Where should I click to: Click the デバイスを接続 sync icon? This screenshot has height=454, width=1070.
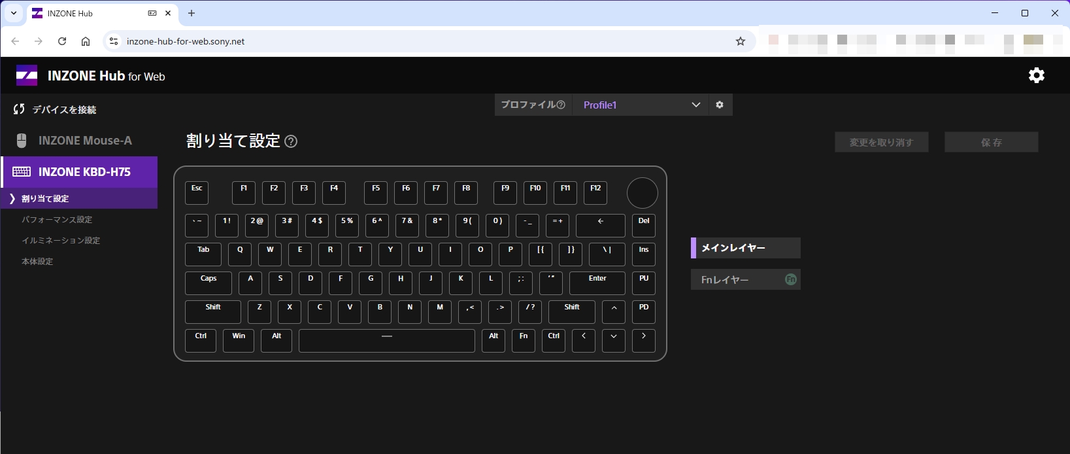tap(20, 109)
